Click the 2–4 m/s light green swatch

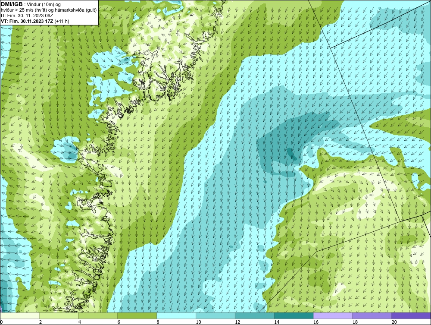click(59, 316)
